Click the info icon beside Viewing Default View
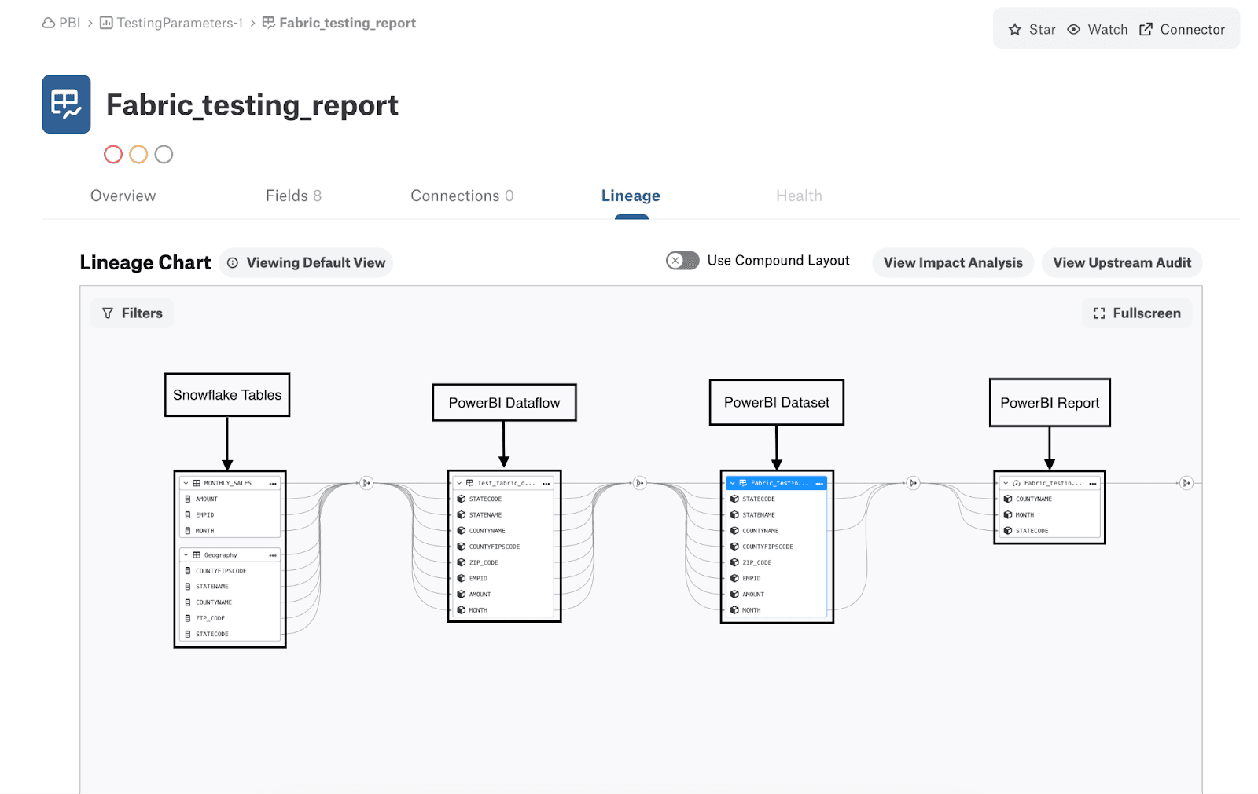Viewport: 1258px width, 794px height. point(232,262)
